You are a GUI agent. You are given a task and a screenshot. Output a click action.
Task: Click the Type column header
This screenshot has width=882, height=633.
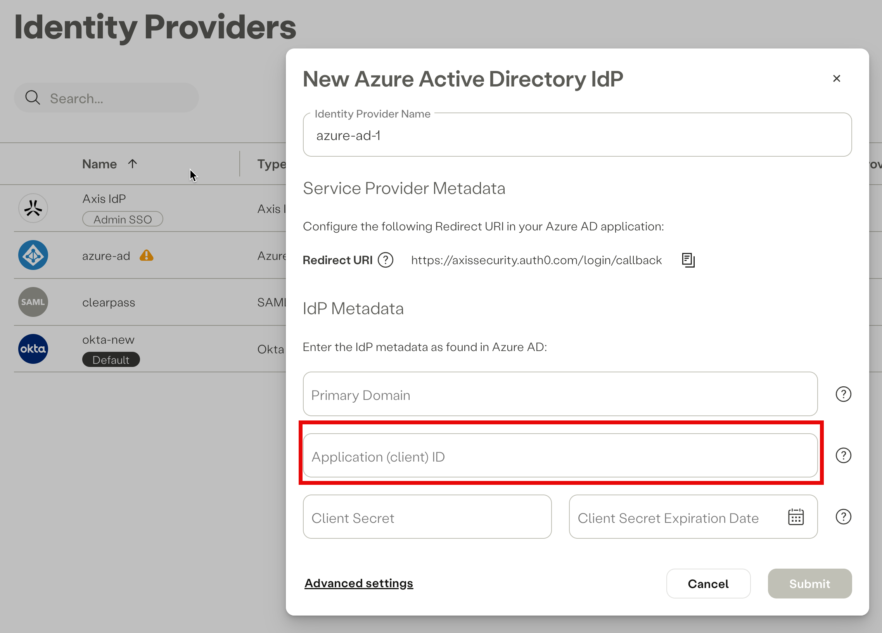272,164
